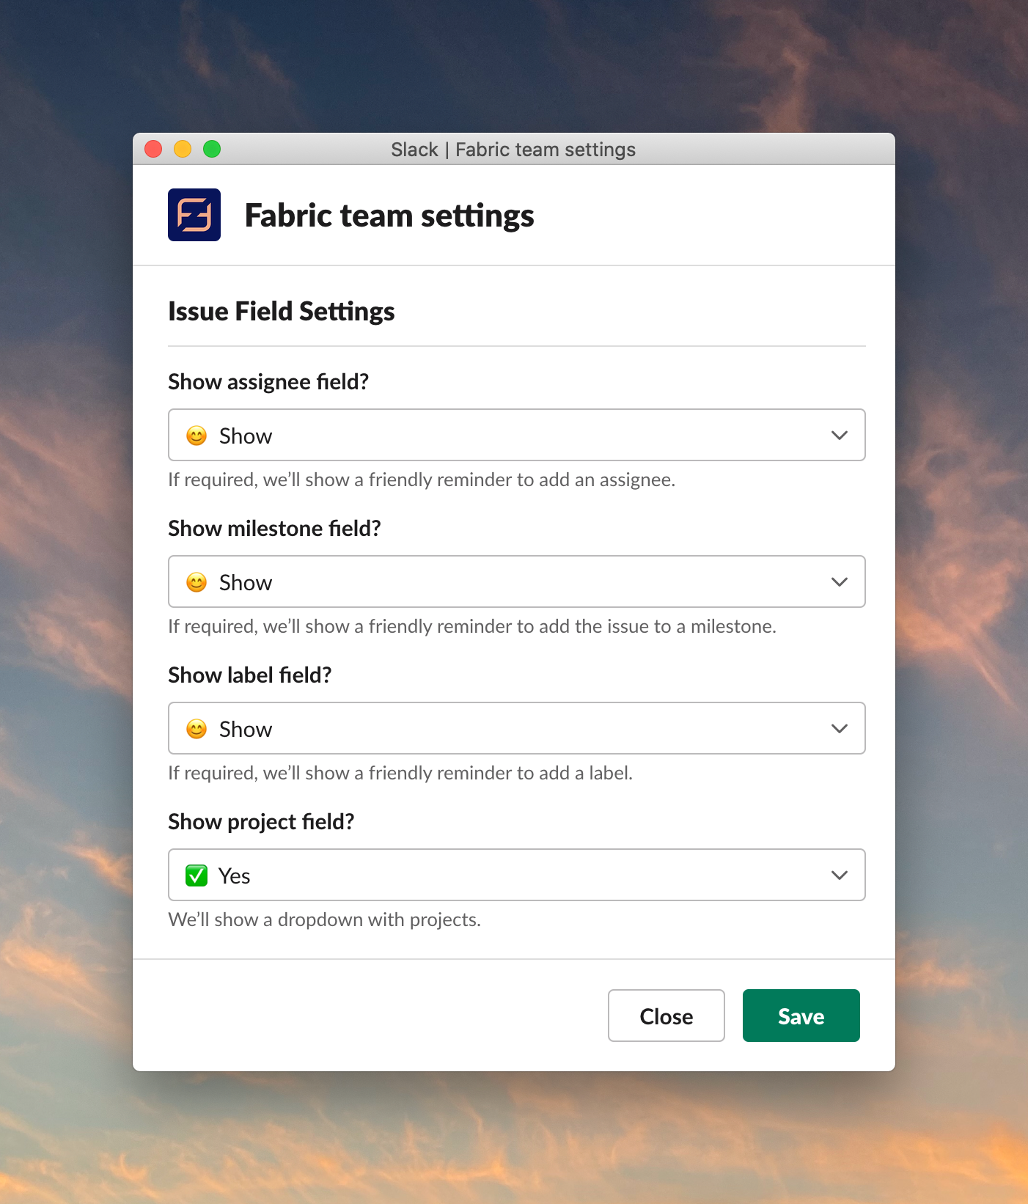Screen dimensions: 1028x1204
Task: Click the Fabric app logo icon
Action: coord(194,215)
